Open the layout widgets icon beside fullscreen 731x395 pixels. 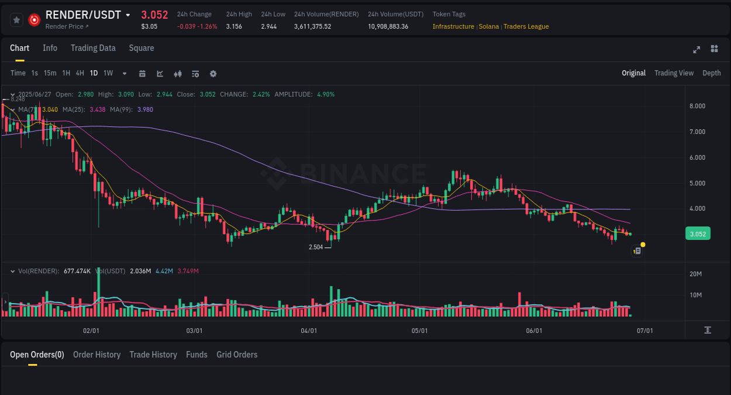714,50
